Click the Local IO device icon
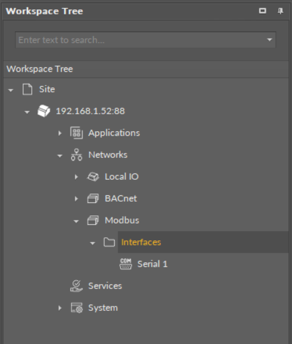Image resolution: width=292 pixels, height=344 pixels. pyautogui.click(x=93, y=177)
